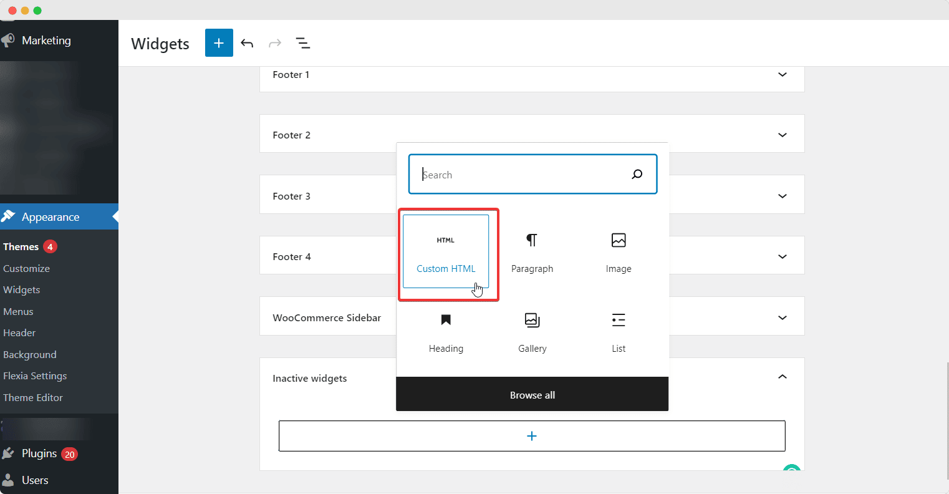Go to Theme Editor submenu
The width and height of the screenshot is (949, 494).
[x=33, y=397]
